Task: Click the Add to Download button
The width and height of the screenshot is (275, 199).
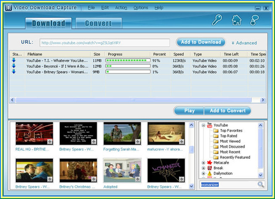Action: [x=201, y=42]
